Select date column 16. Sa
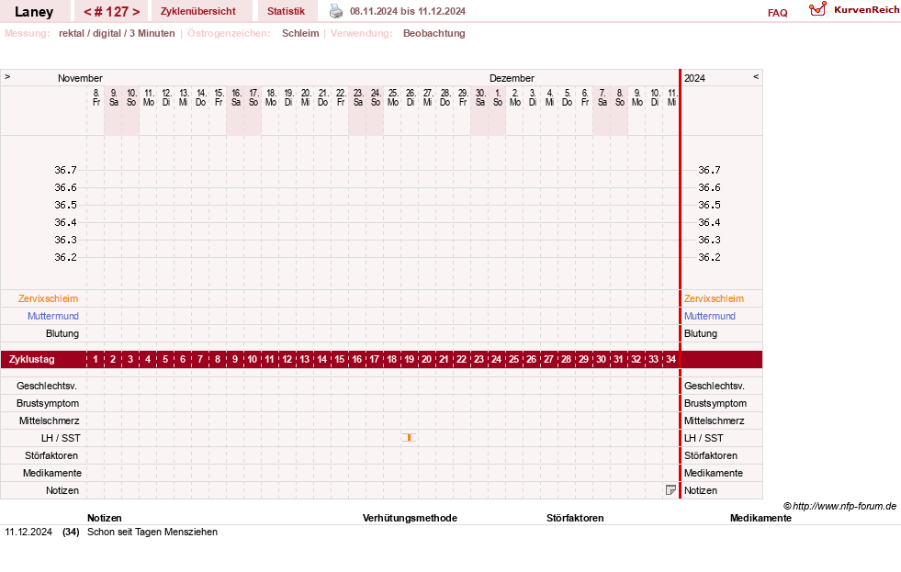901x572 pixels. pyautogui.click(x=236, y=97)
